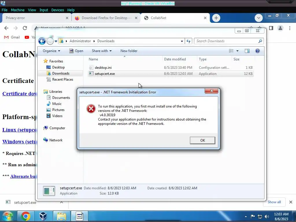Open Explorer Help icon
296x222 pixels.
coord(258,51)
